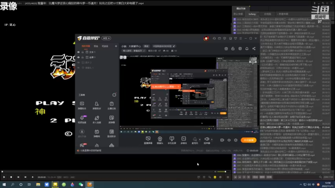Add 多媒体 media source
Screen dimensions: 335x188
tap(183, 140)
